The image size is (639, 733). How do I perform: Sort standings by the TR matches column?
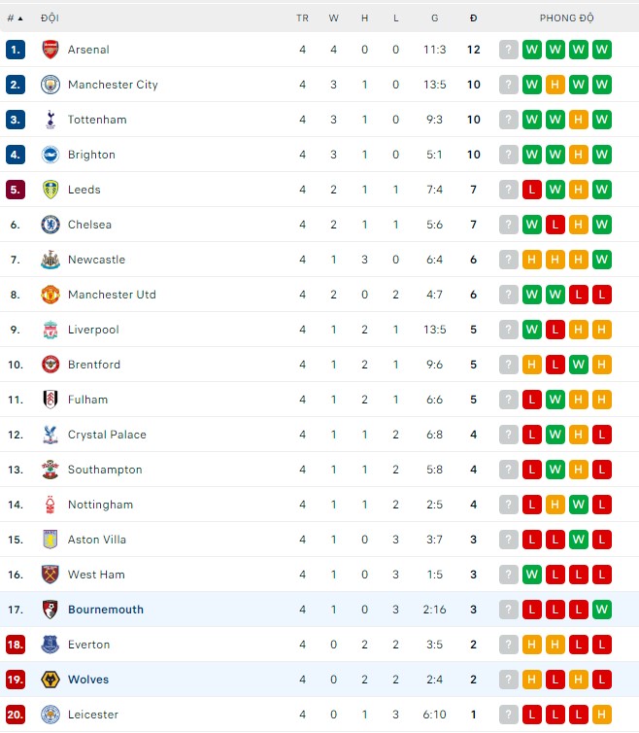pos(302,18)
